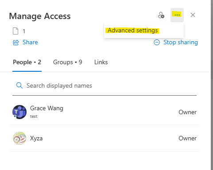Click the file name '1'
Viewport: 213px width, 170px height.
click(24, 31)
